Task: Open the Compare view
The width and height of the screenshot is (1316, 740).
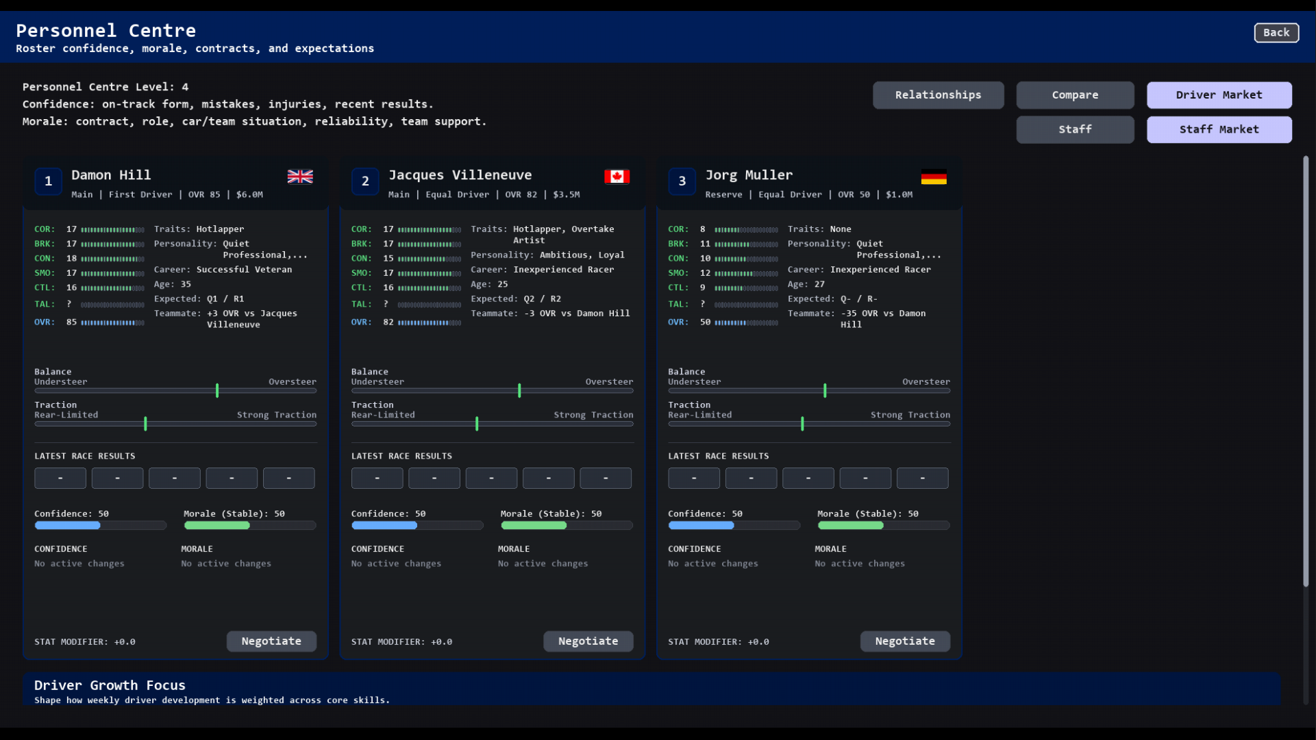Action: tap(1075, 95)
